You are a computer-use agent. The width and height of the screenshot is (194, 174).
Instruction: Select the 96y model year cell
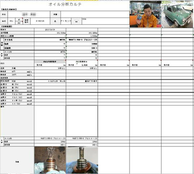tap(11, 21)
